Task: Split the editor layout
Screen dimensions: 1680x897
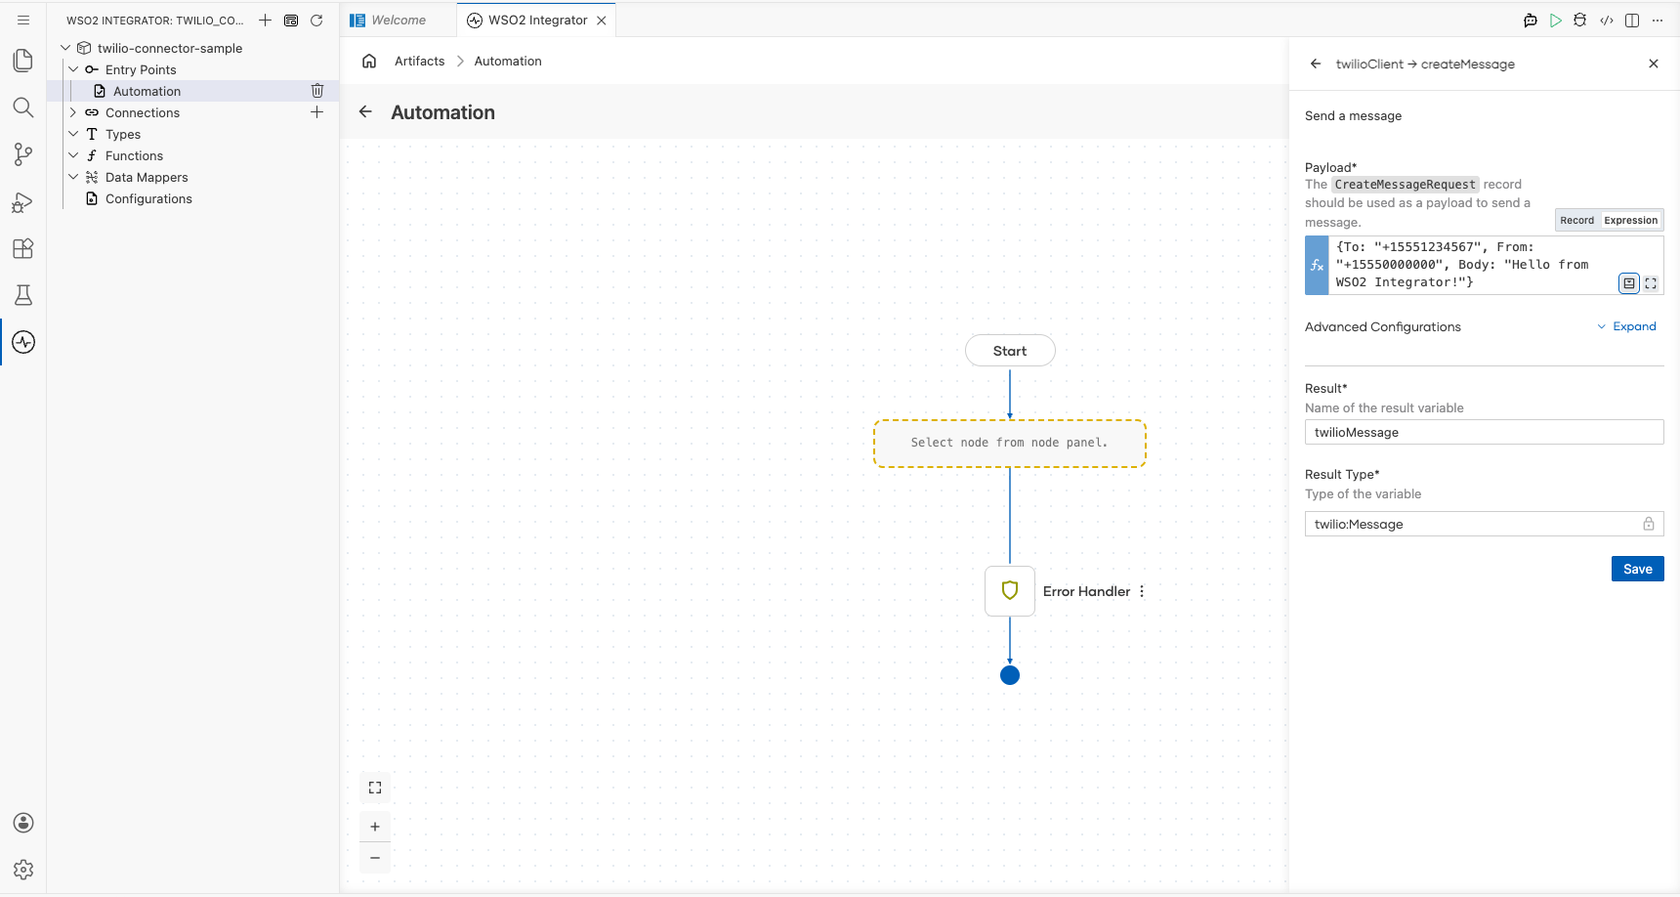Action: click(x=1632, y=20)
